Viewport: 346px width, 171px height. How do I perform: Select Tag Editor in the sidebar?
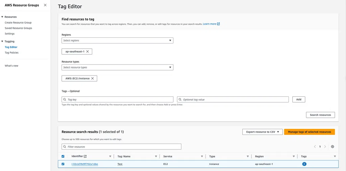[x=11, y=47]
